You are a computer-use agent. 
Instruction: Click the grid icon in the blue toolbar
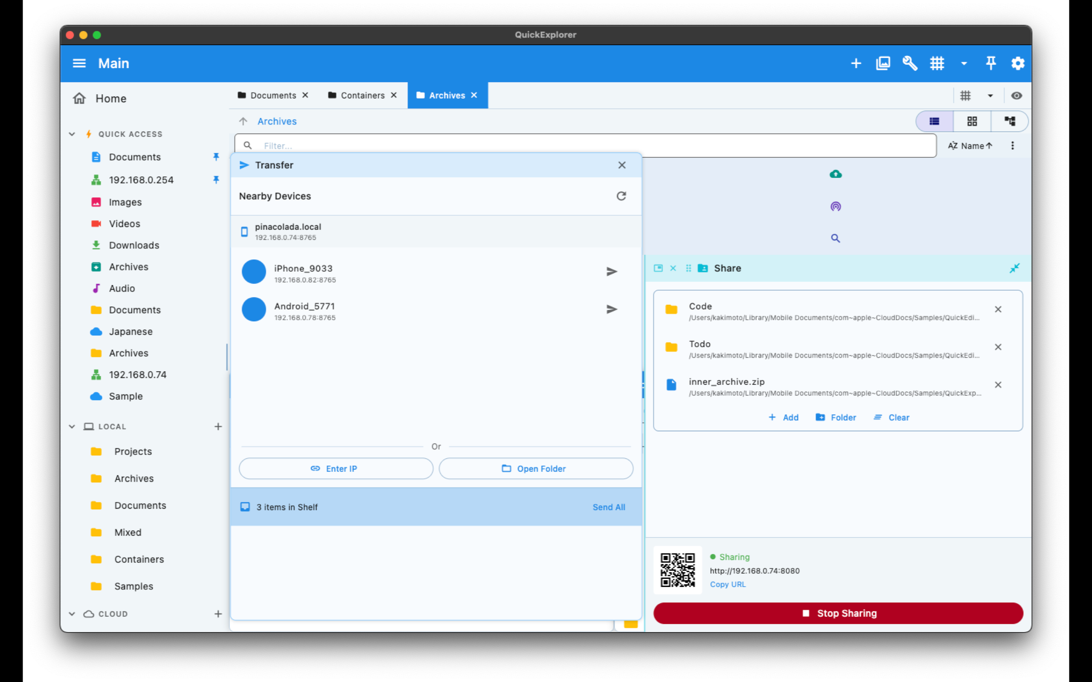(937, 63)
